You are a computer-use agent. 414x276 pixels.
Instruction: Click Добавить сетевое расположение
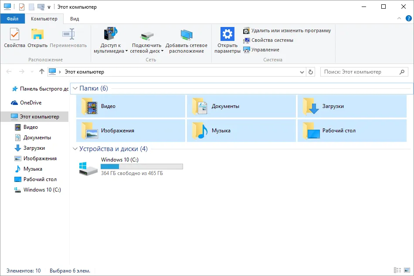click(187, 40)
